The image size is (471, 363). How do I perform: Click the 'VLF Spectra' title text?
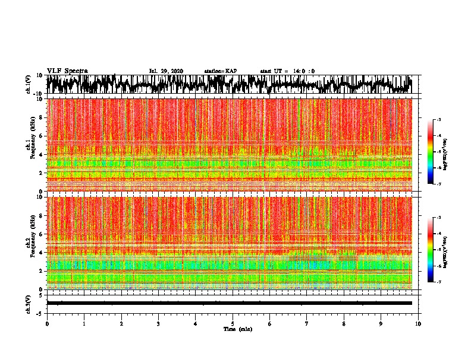tap(67, 71)
